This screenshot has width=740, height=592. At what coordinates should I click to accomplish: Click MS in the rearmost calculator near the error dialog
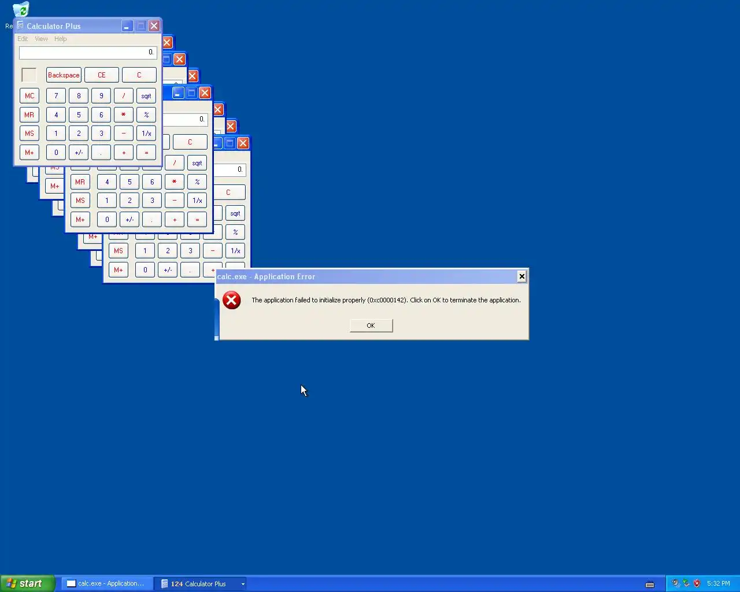pos(119,251)
